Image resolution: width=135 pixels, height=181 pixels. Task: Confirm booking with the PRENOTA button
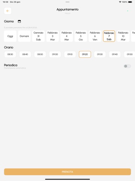pos(67,172)
